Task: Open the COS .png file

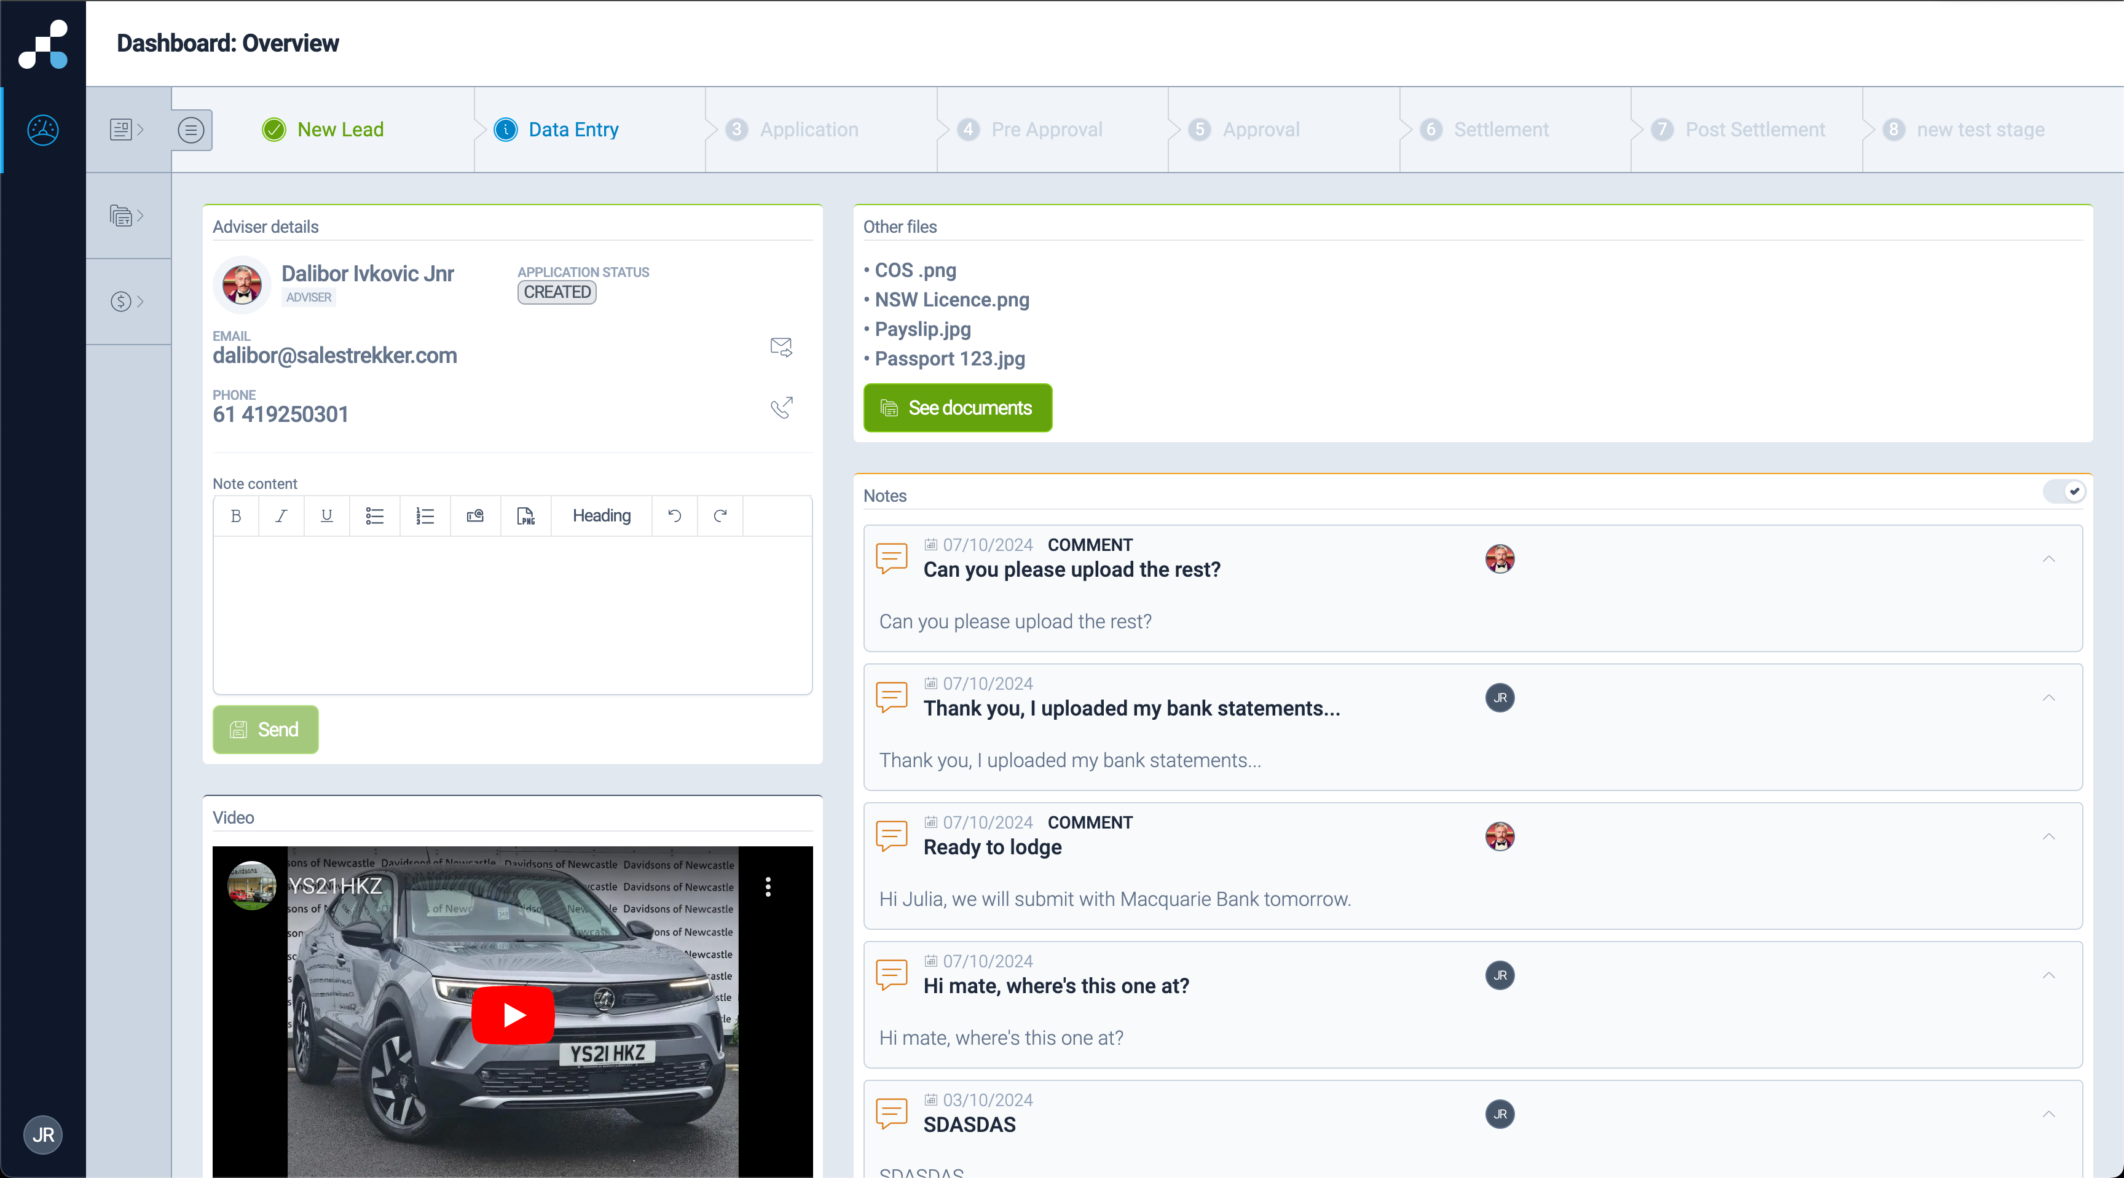Action: pyautogui.click(x=915, y=270)
